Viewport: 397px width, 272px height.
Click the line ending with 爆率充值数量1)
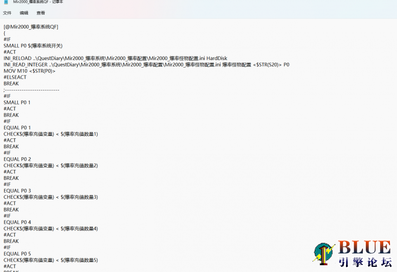[51, 134]
